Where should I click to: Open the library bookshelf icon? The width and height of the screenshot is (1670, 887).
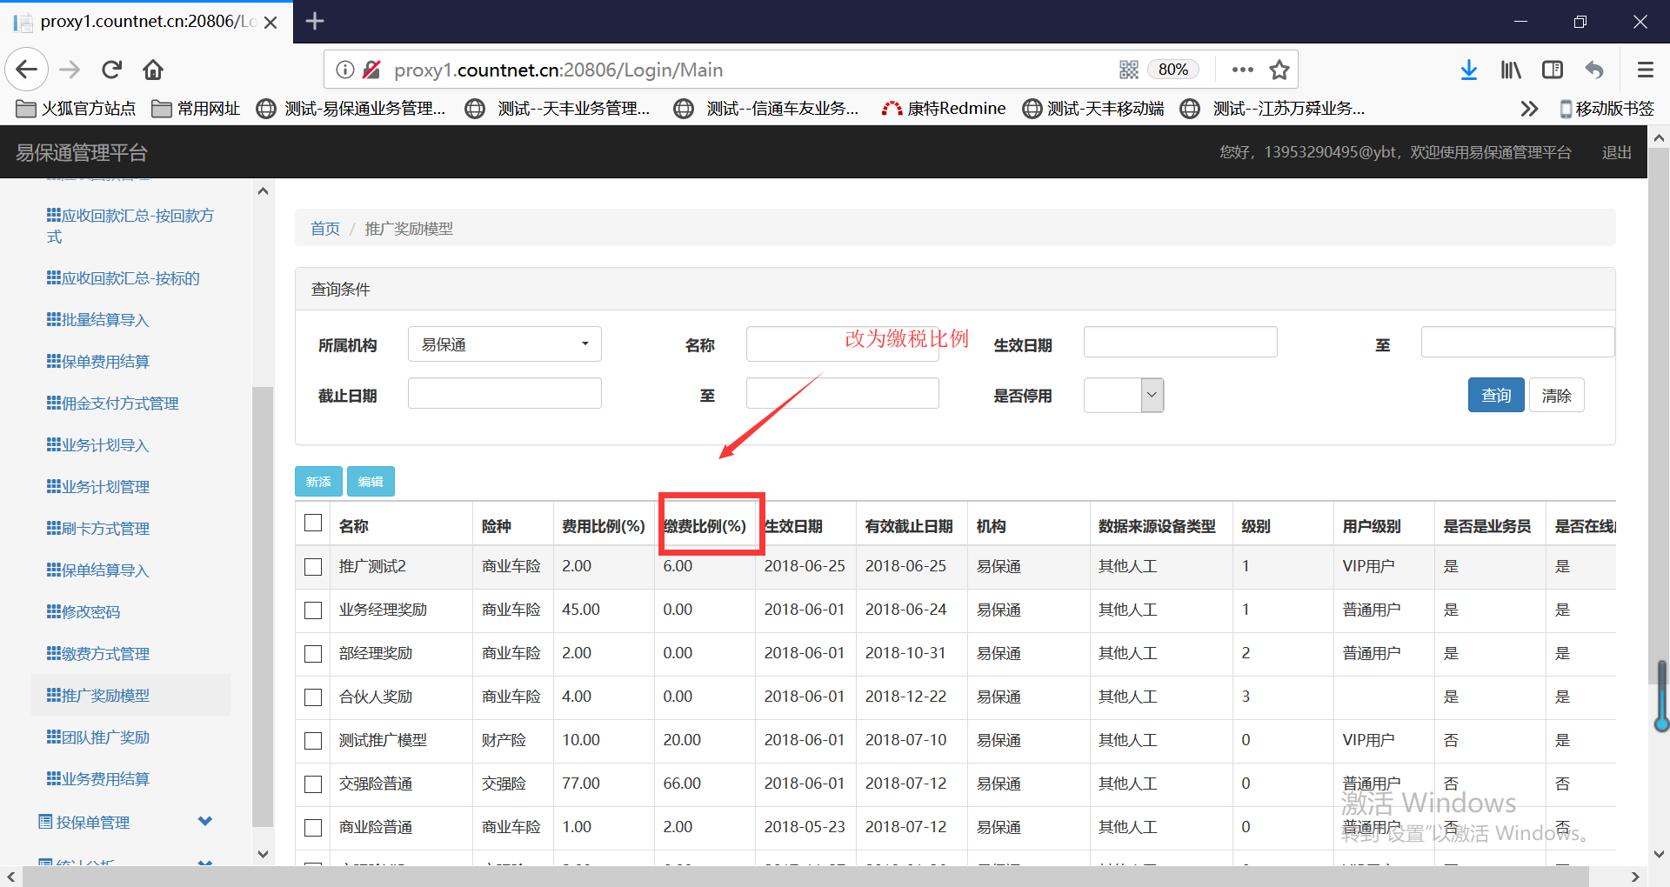coord(1511,70)
